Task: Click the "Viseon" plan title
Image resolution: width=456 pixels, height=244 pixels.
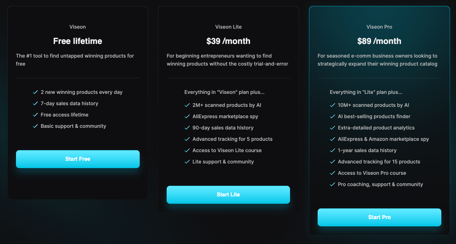Action: [x=78, y=27]
